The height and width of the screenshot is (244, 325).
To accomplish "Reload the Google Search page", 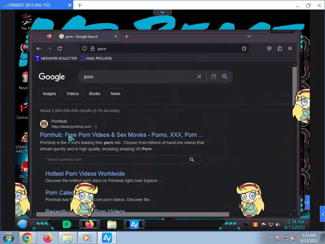I will tap(59, 49).
